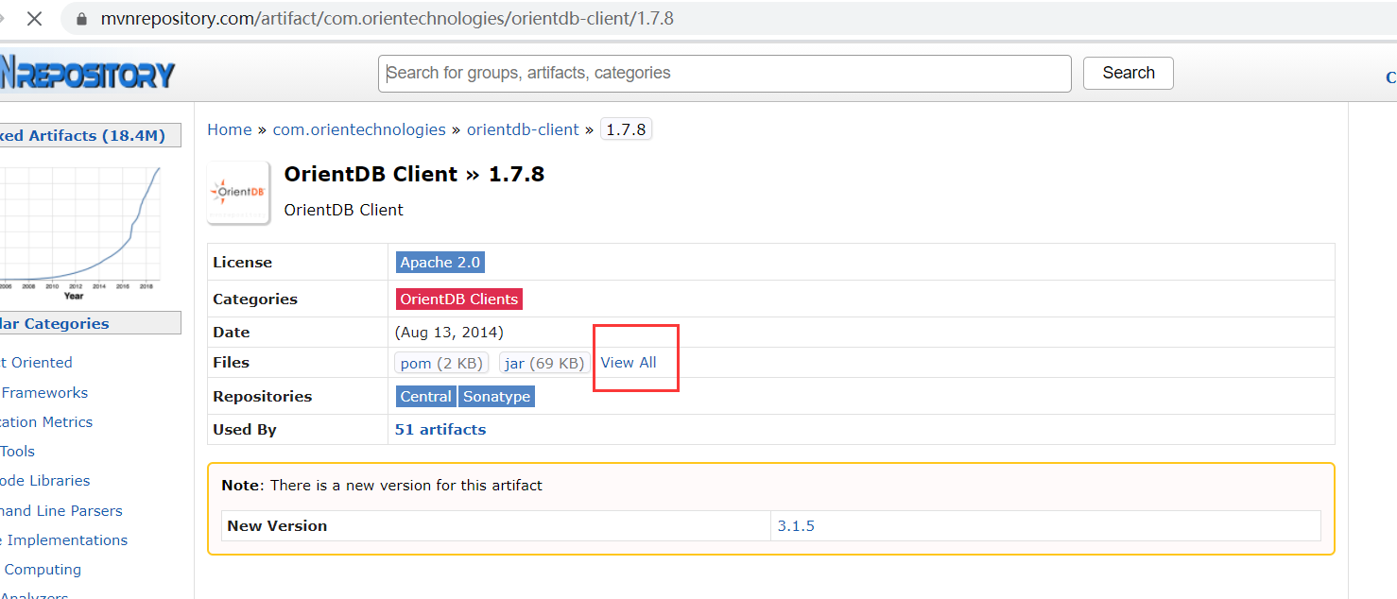Click the date (Aug 13, 2014) text
This screenshot has height=599, width=1397.
[x=449, y=333]
